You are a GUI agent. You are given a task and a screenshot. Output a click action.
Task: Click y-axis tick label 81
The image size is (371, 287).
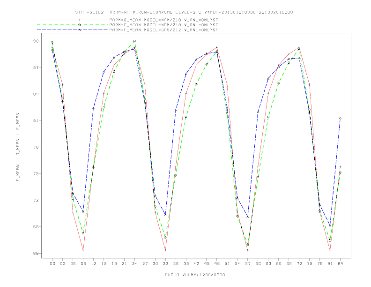pyautogui.click(x=36, y=121)
